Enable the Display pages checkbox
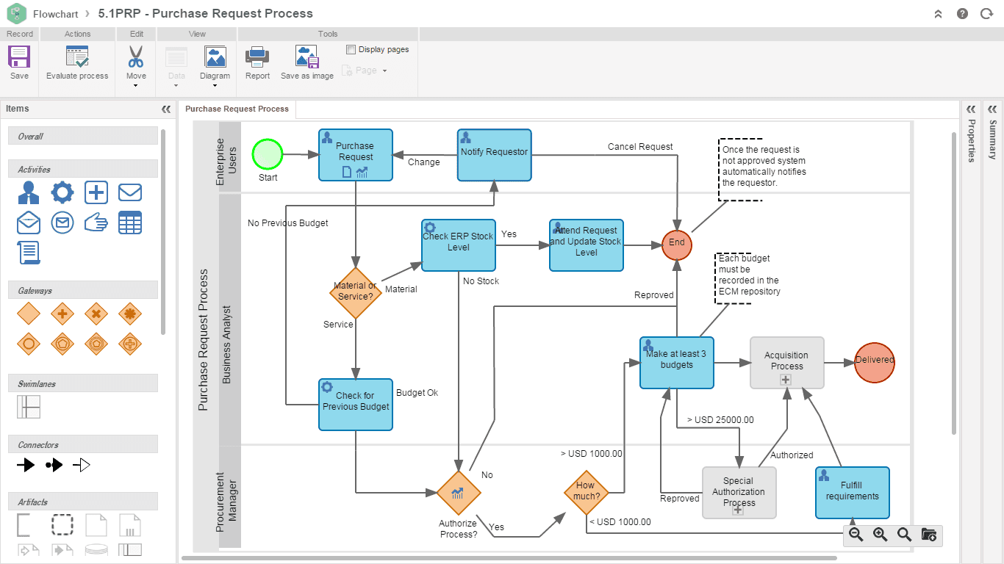This screenshot has width=1004, height=564. point(351,49)
